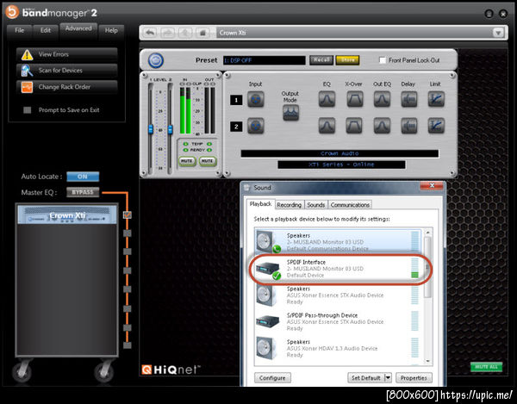Click the View Errors warning icon
The width and height of the screenshot is (517, 404).
coord(27,54)
